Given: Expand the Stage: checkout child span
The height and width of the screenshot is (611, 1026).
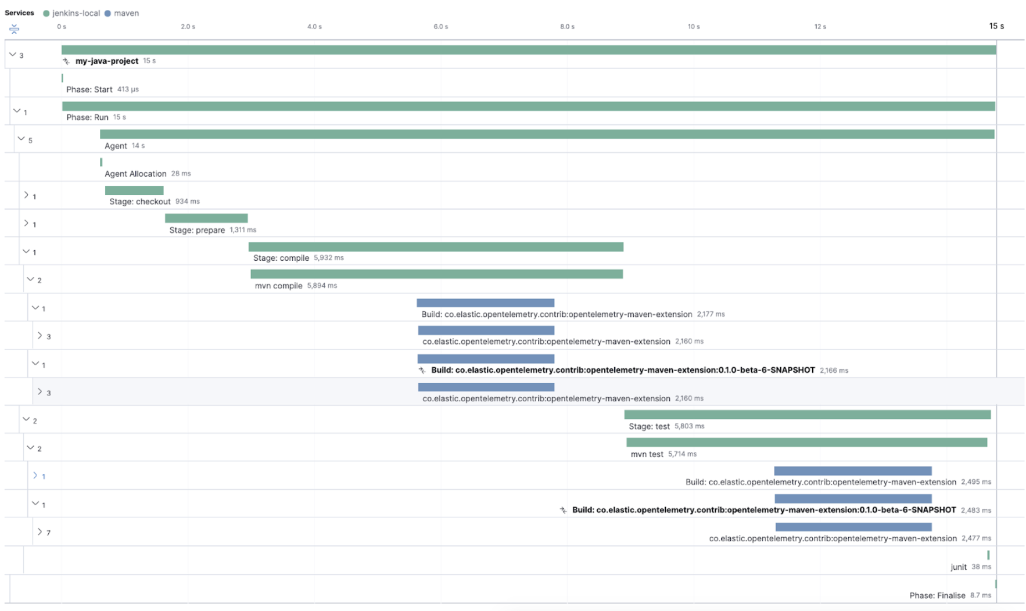Looking at the screenshot, I should [27, 195].
